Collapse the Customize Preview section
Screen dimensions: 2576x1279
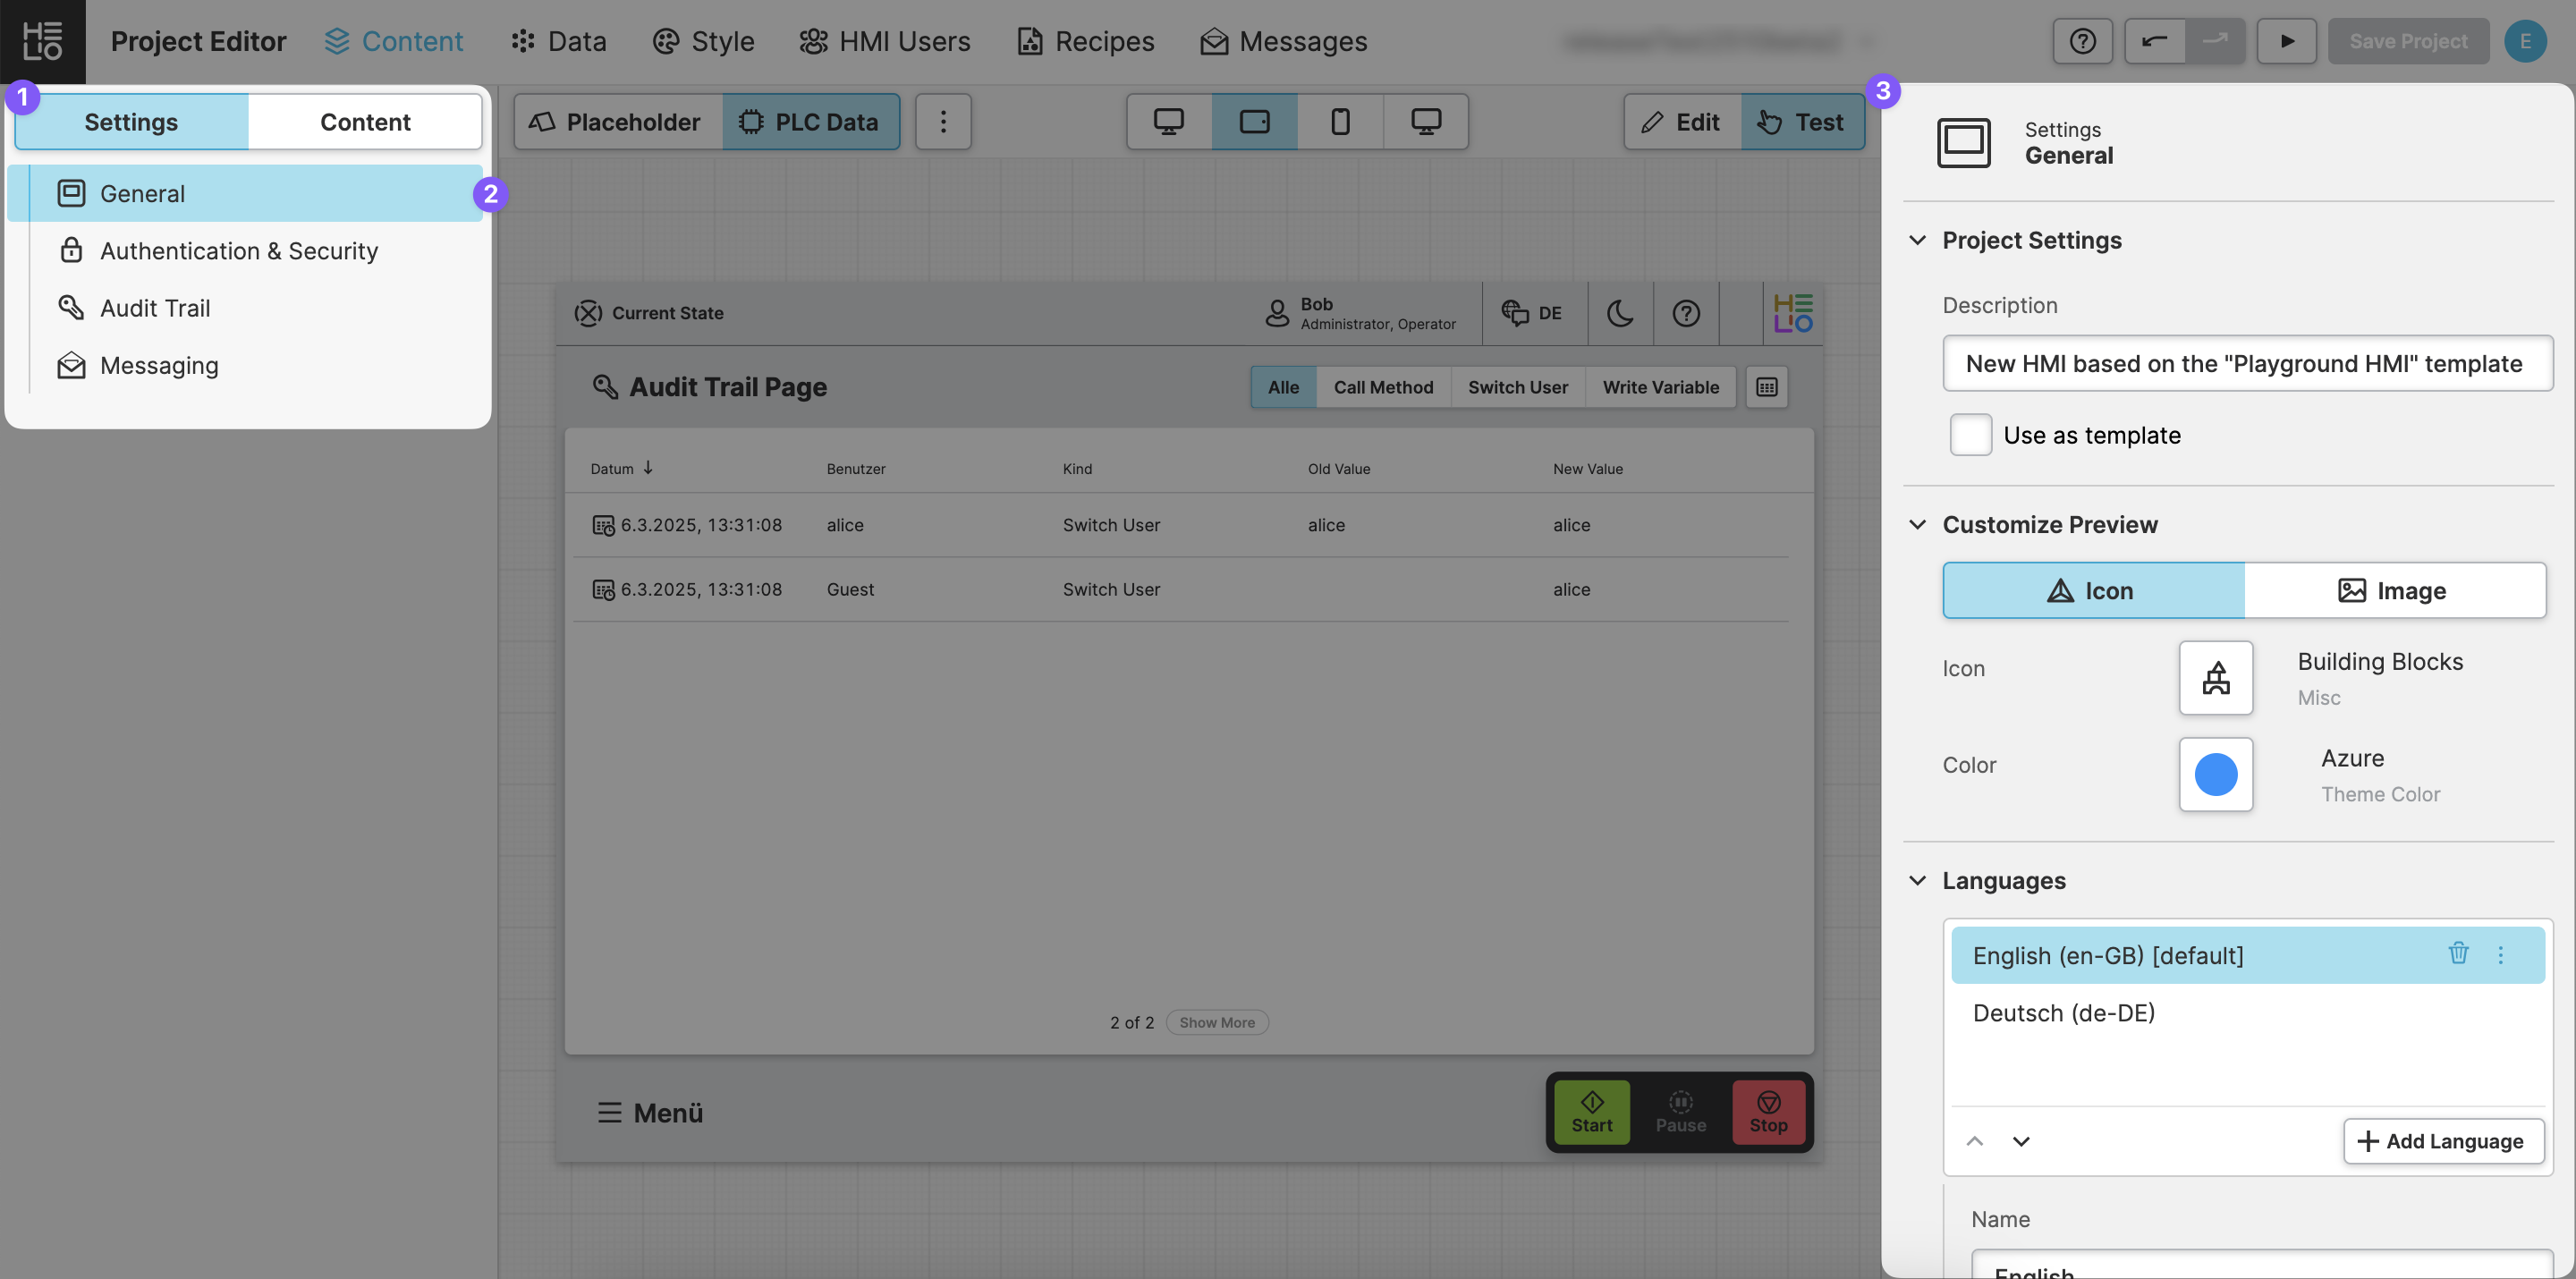point(1917,525)
